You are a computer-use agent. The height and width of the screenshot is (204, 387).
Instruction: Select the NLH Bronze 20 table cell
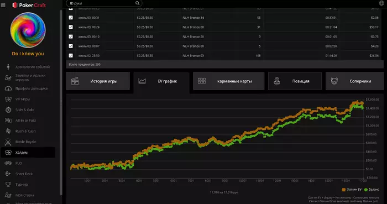coord(193,36)
